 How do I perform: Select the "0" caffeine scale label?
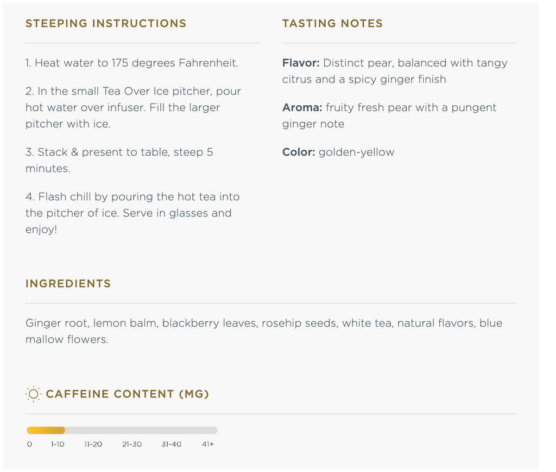[x=29, y=444]
